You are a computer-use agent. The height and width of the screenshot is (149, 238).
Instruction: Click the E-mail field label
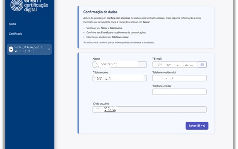point(157,59)
